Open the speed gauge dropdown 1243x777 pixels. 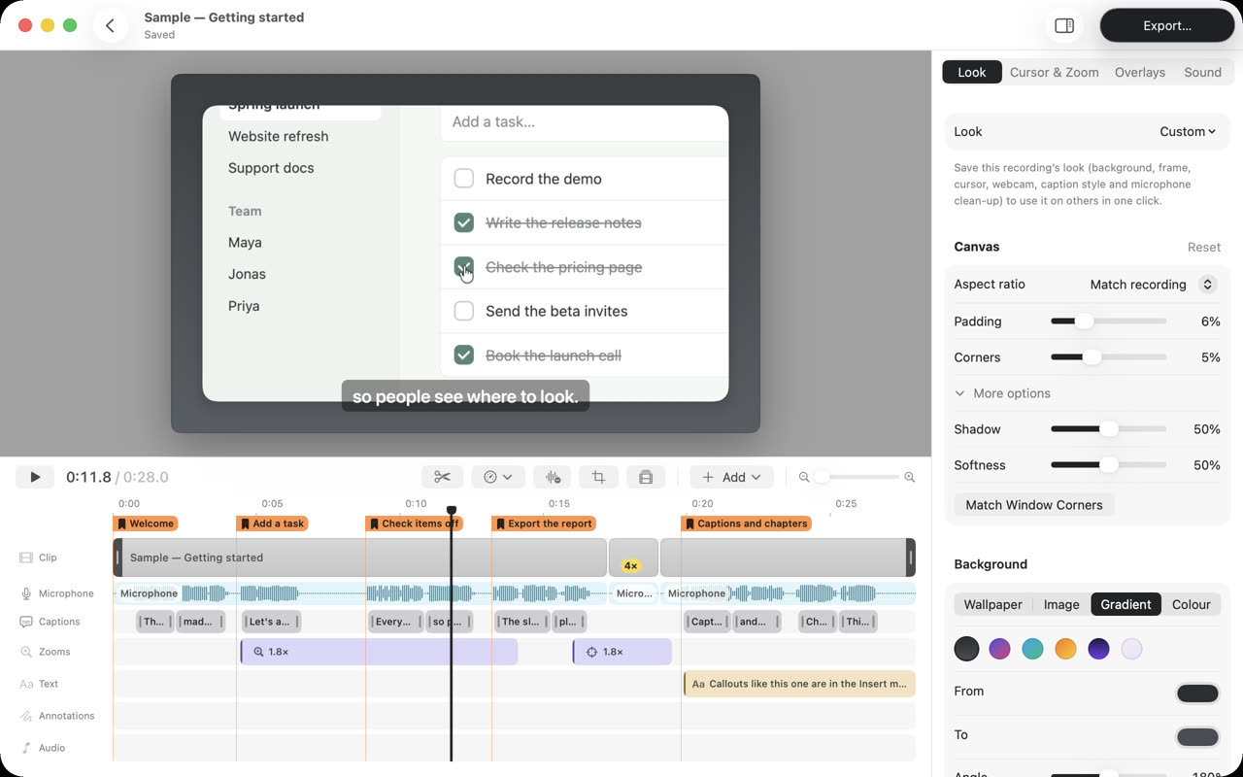point(498,477)
